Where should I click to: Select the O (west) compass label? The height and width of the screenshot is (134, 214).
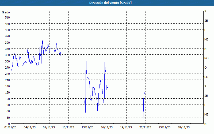pos(205,68)
